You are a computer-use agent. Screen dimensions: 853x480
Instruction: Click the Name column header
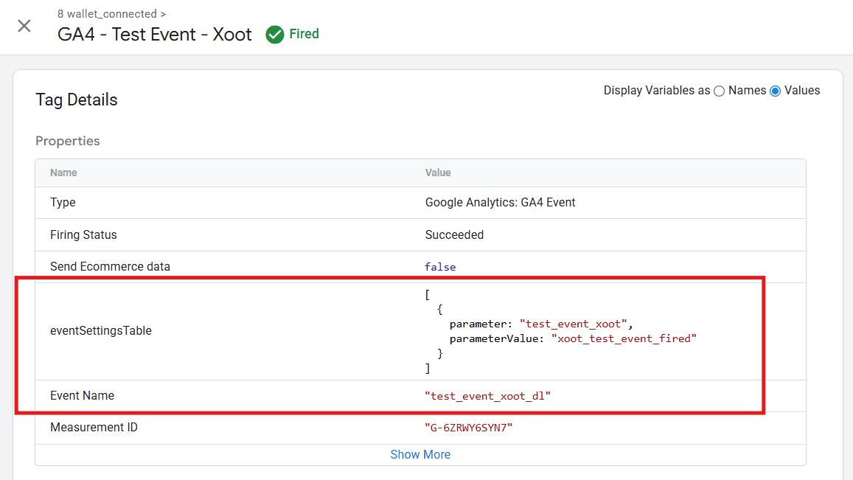[63, 172]
